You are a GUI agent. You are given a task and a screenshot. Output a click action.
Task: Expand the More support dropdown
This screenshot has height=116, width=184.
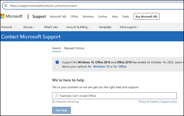130,27
